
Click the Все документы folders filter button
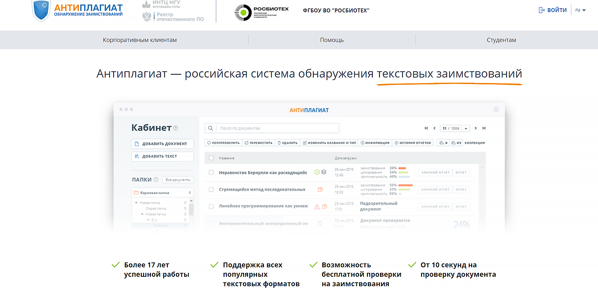178,180
